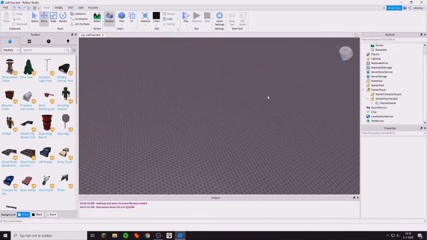Viewport: 427px width, 240px height.
Task: Open Chrome from the taskbar
Action: (147, 235)
